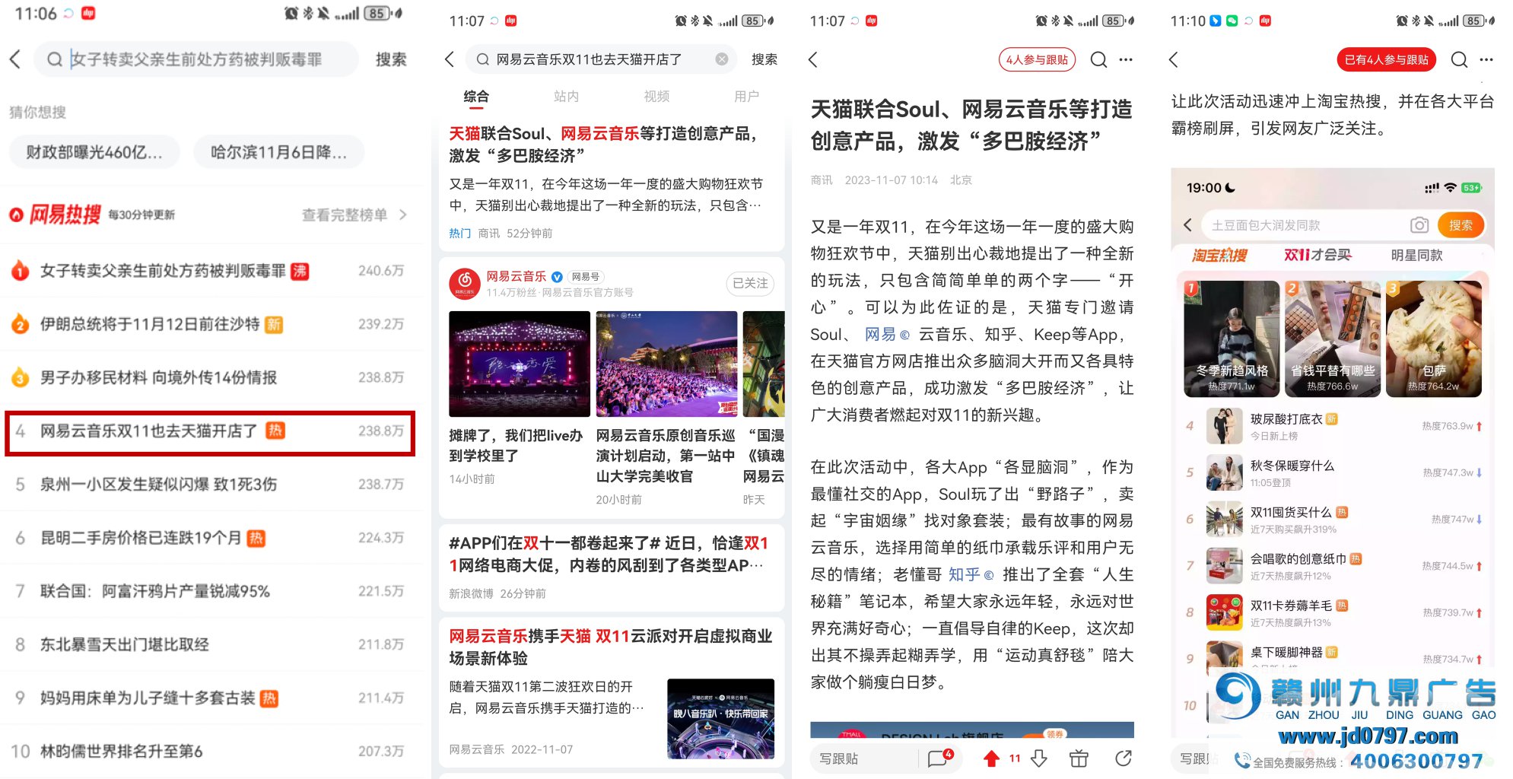Open top-2 card 省钱平替有哪些
Image resolution: width=1513 pixels, height=779 pixels.
(1333, 339)
